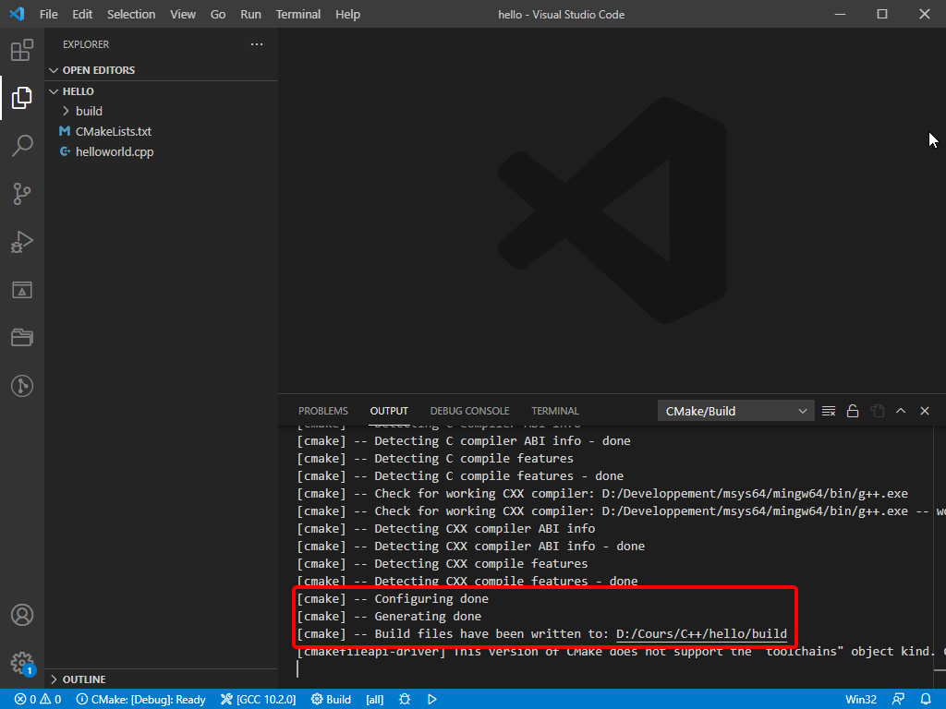The width and height of the screenshot is (946, 709).
Task: Launch target with status bar play icon
Action: point(432,700)
